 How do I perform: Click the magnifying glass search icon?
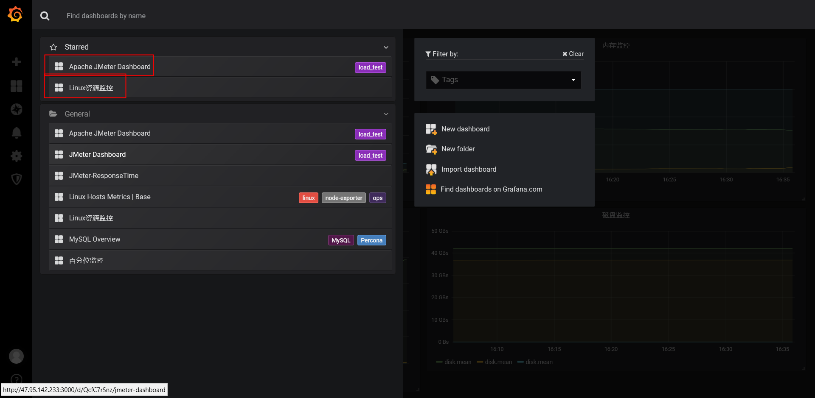(45, 16)
